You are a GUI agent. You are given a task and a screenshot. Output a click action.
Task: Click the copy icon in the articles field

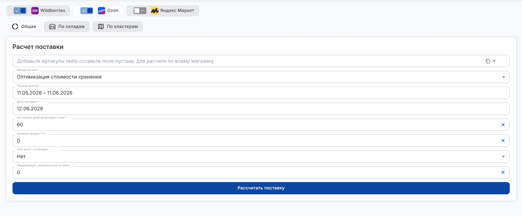pyautogui.click(x=488, y=61)
